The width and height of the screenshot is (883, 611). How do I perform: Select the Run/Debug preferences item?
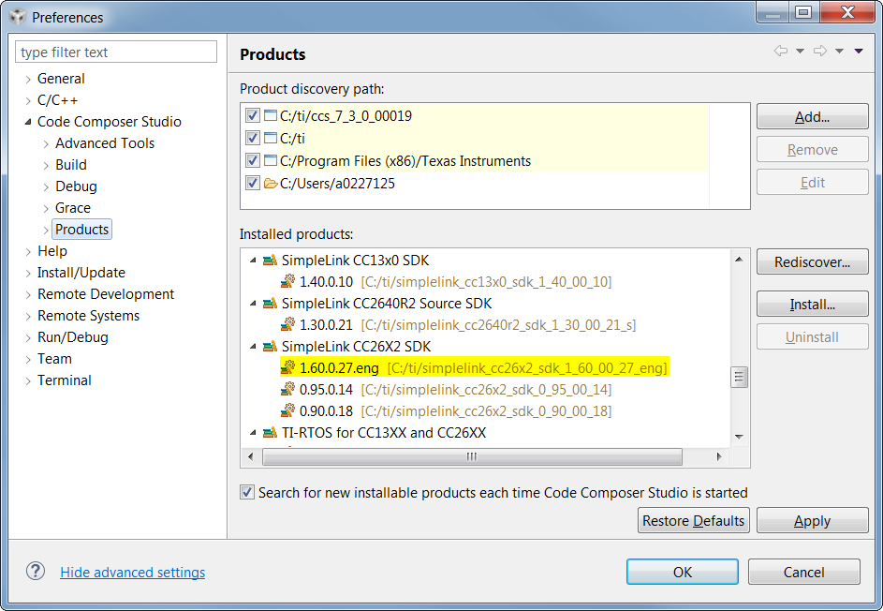coord(73,337)
